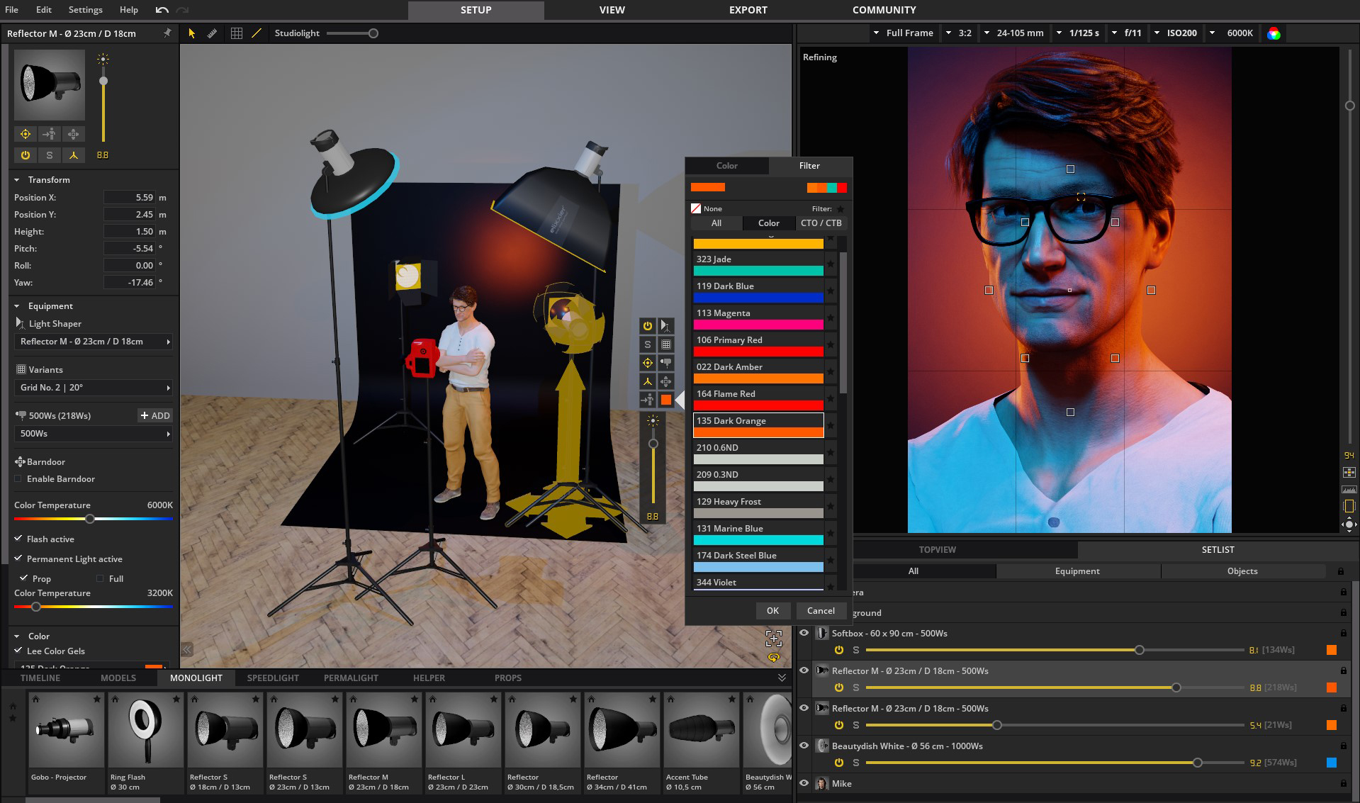The height and width of the screenshot is (803, 1360).
Task: Toggle the Prop checkbox
Action: tap(24, 578)
